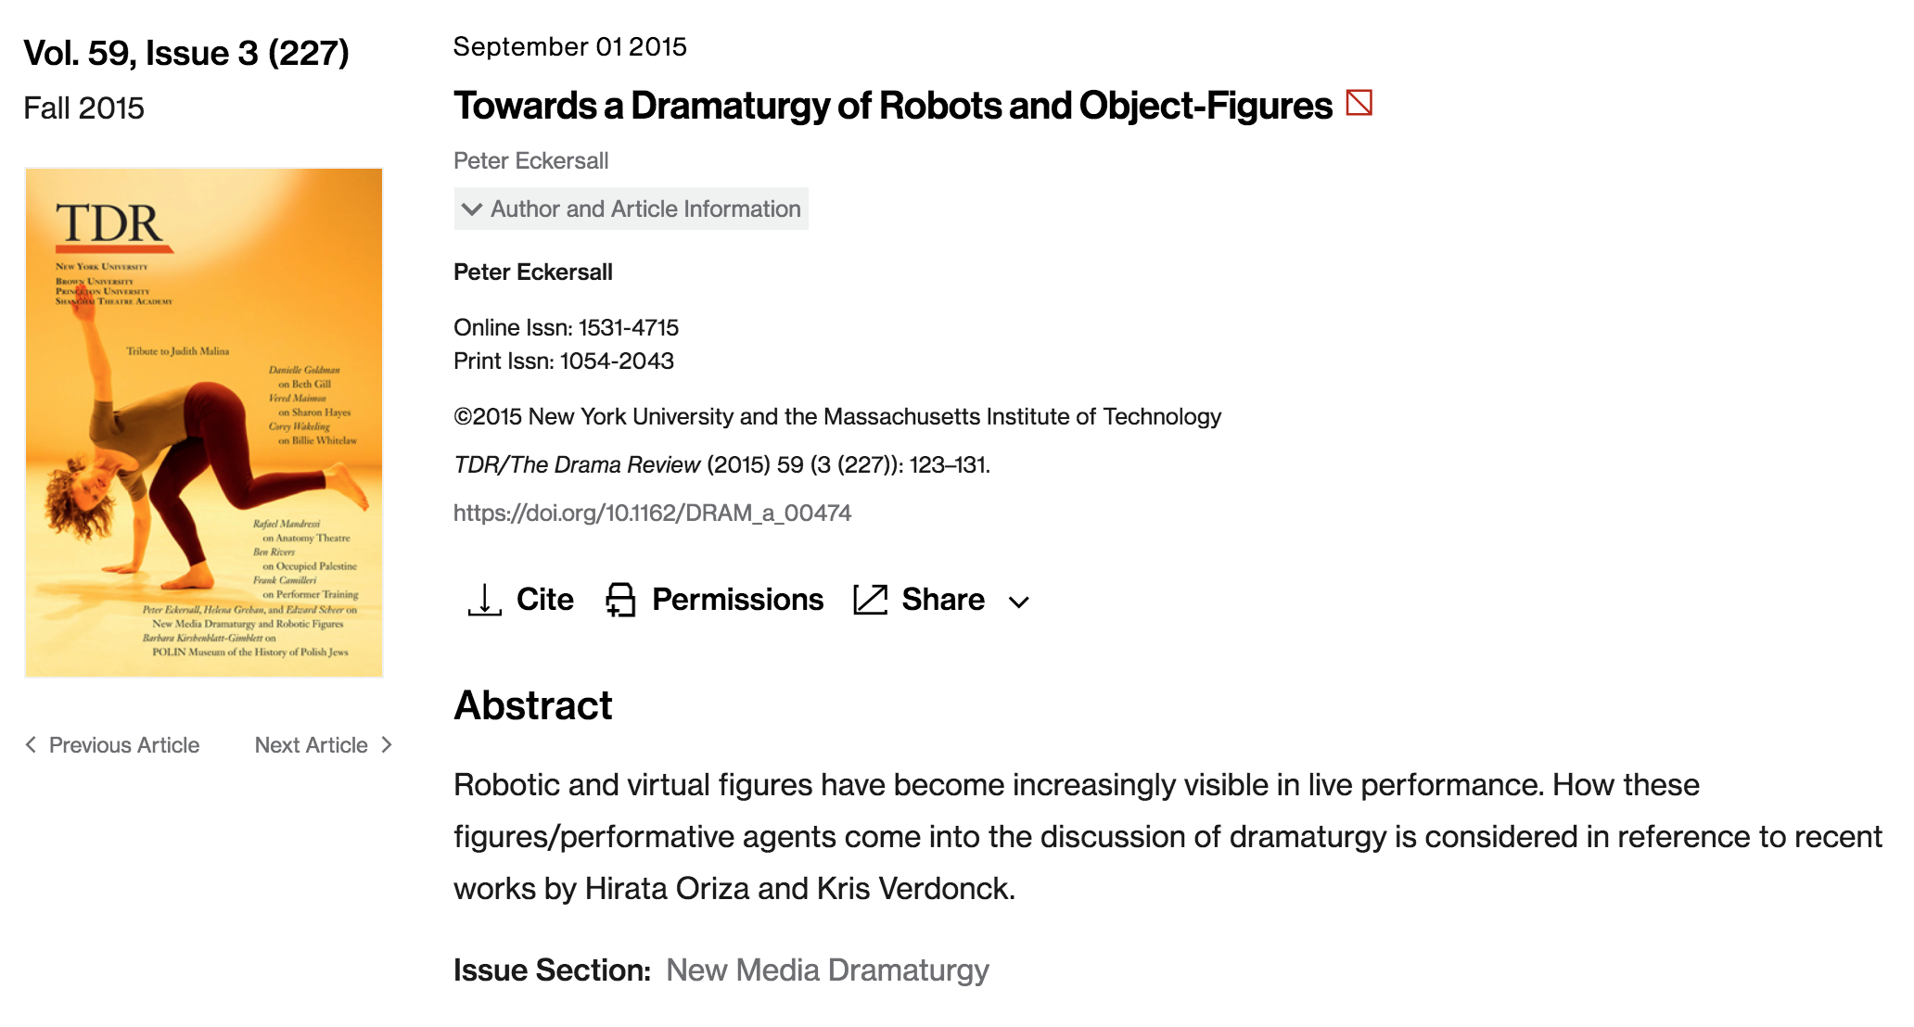Click the Share arrow icon
Screen dimensions: 1914x1027
pos(870,600)
